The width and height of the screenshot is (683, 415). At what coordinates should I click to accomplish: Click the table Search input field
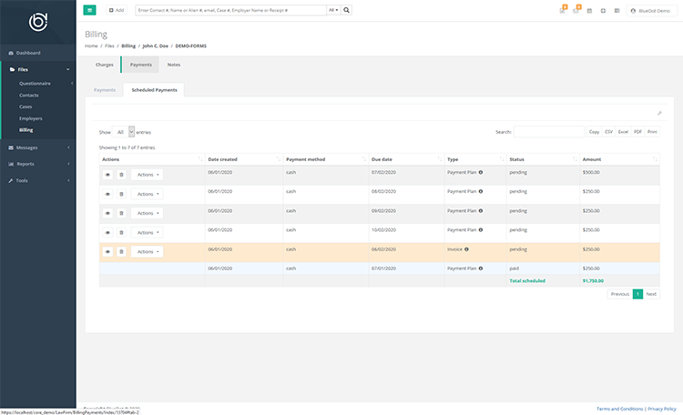pyautogui.click(x=549, y=132)
